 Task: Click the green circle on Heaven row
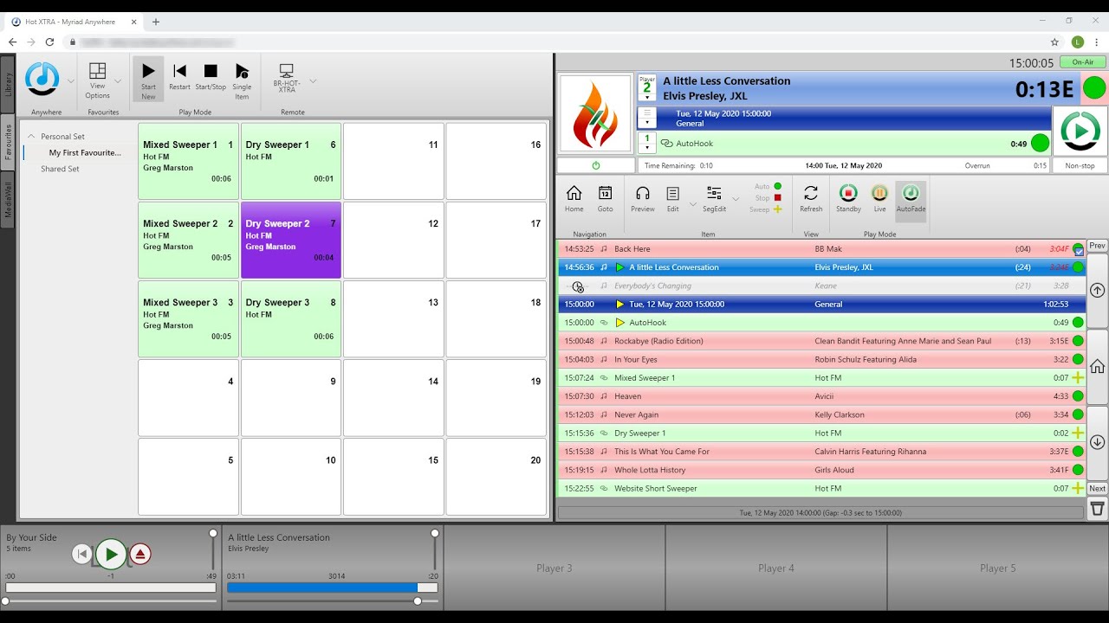point(1078,396)
